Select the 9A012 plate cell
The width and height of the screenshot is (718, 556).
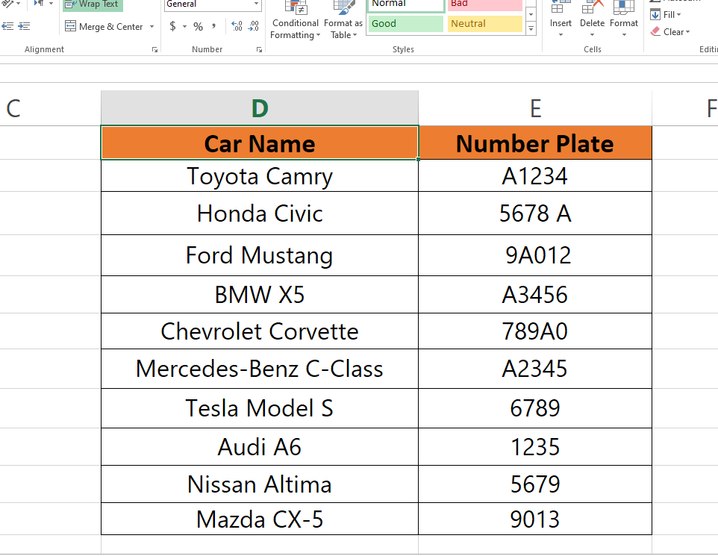click(535, 255)
